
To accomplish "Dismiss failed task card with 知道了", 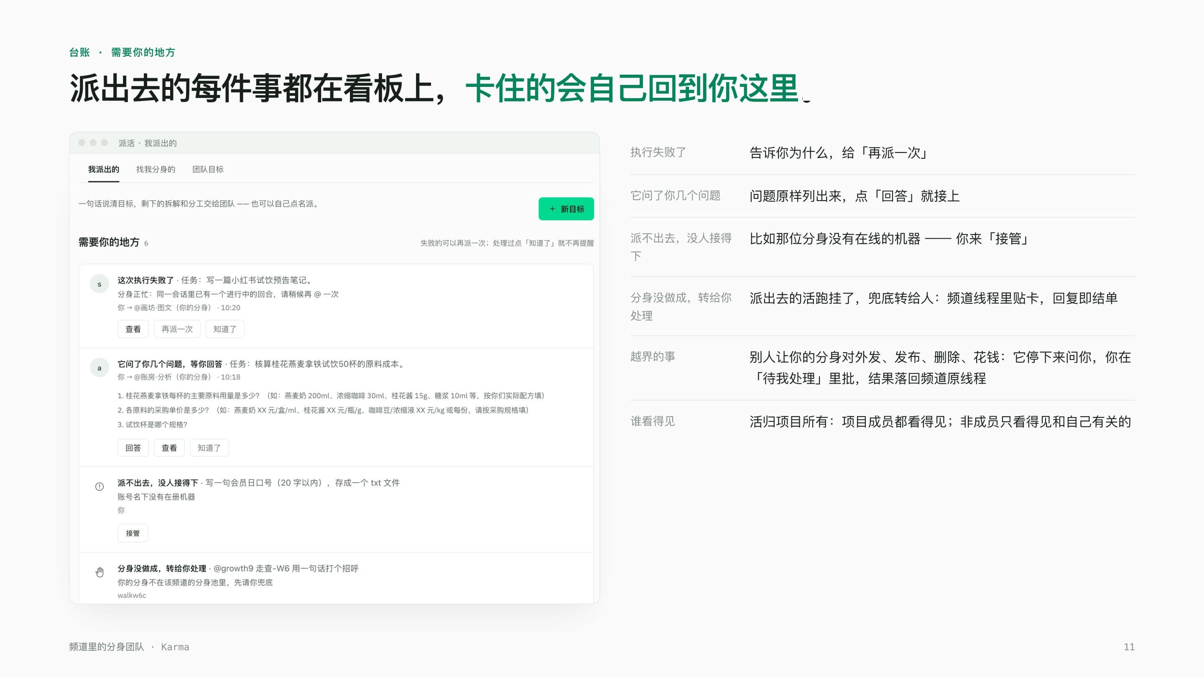I will coord(225,329).
